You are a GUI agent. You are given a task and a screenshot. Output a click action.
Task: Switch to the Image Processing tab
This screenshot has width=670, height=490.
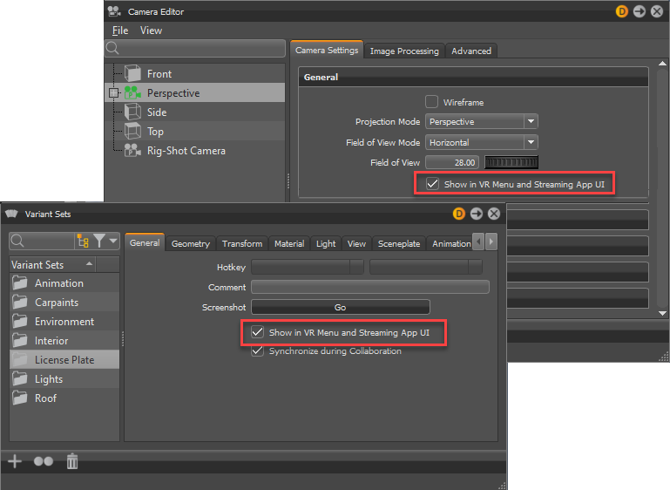coord(404,51)
